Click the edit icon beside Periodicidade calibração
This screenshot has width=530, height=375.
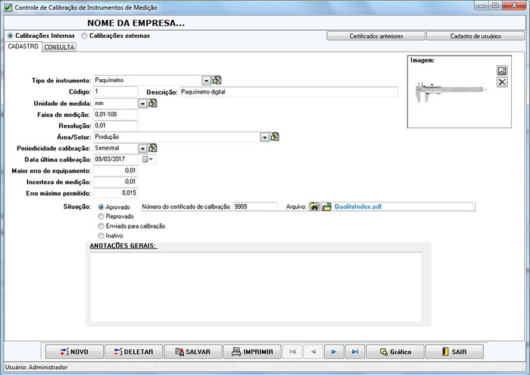pos(153,148)
